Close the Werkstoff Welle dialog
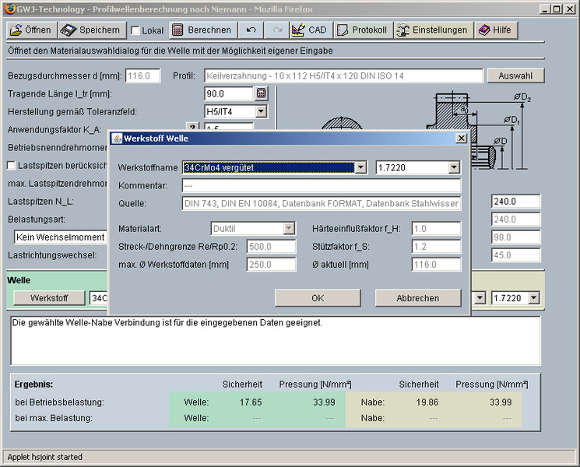This screenshot has height=467, width=580. (461, 139)
